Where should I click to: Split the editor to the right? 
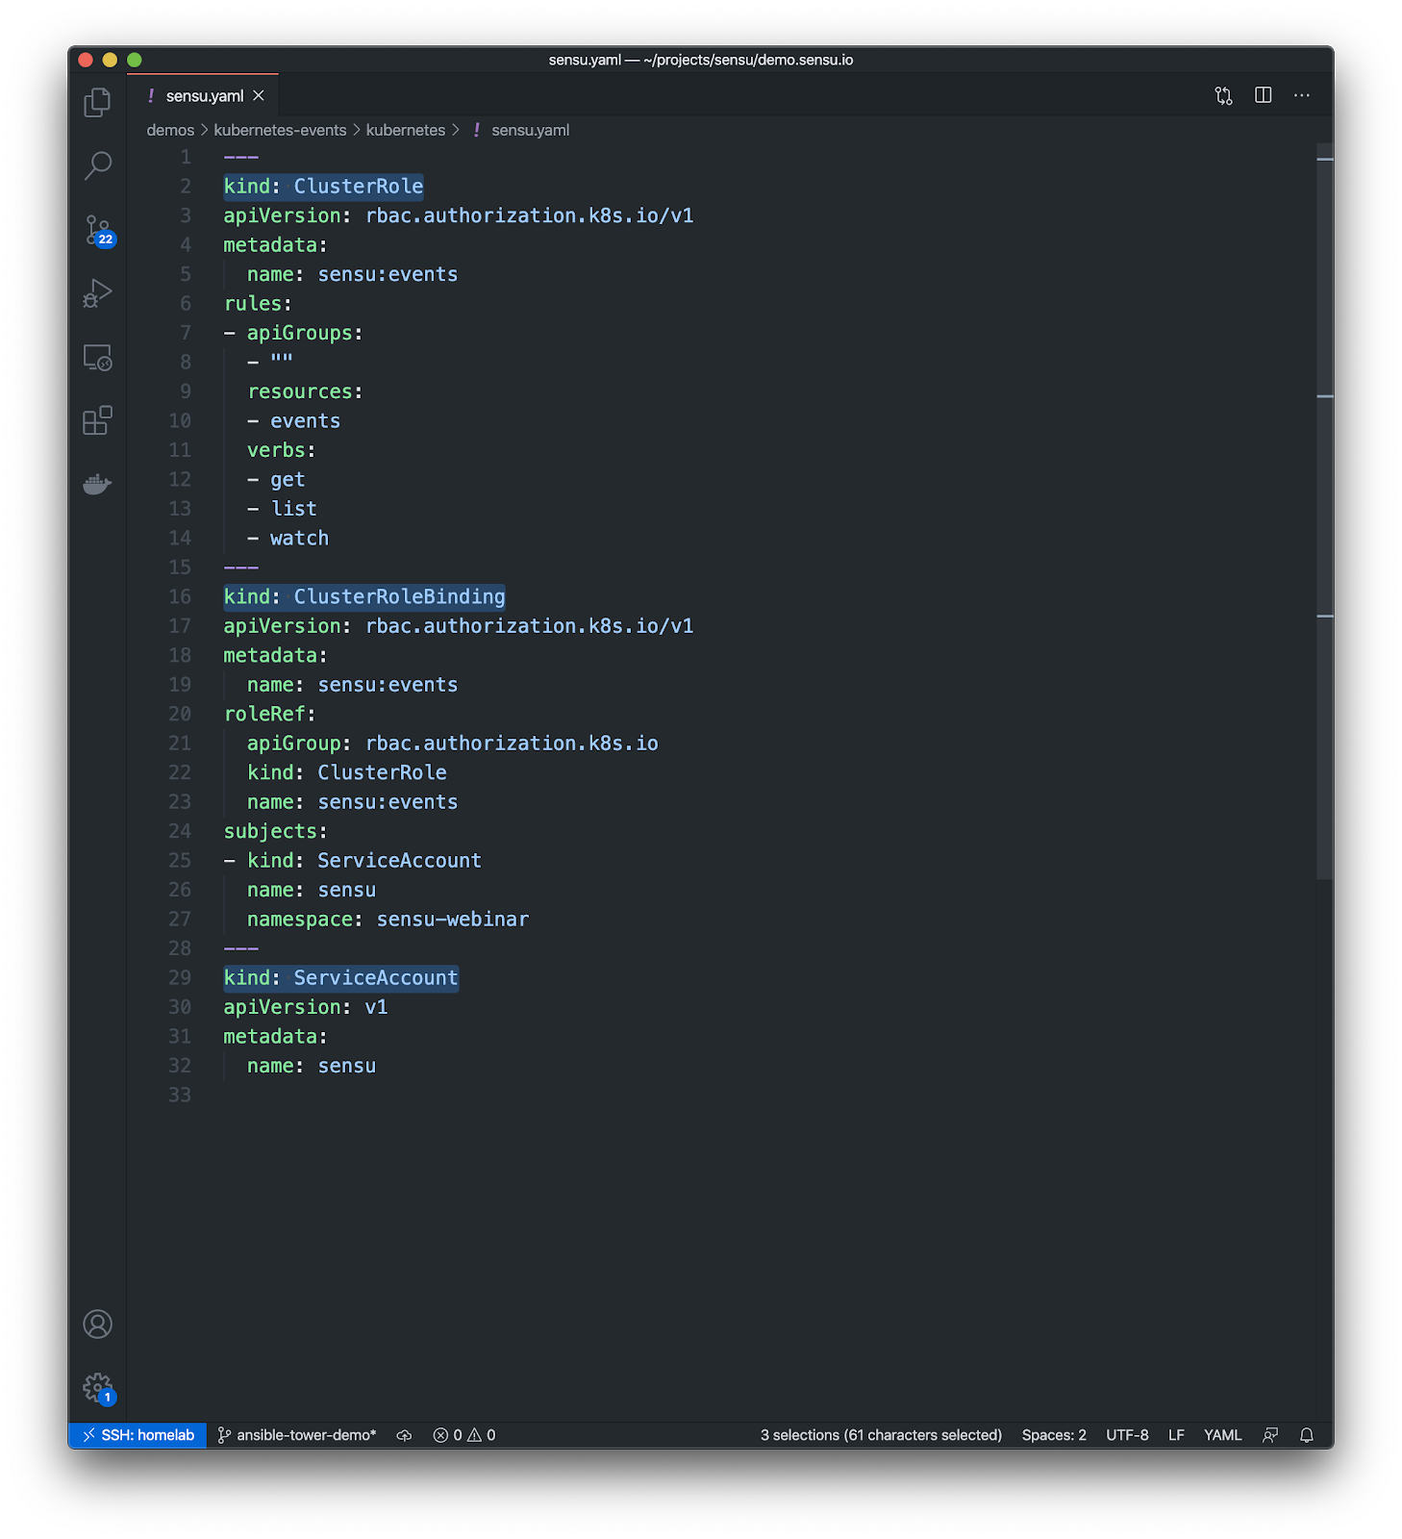coord(1264,95)
